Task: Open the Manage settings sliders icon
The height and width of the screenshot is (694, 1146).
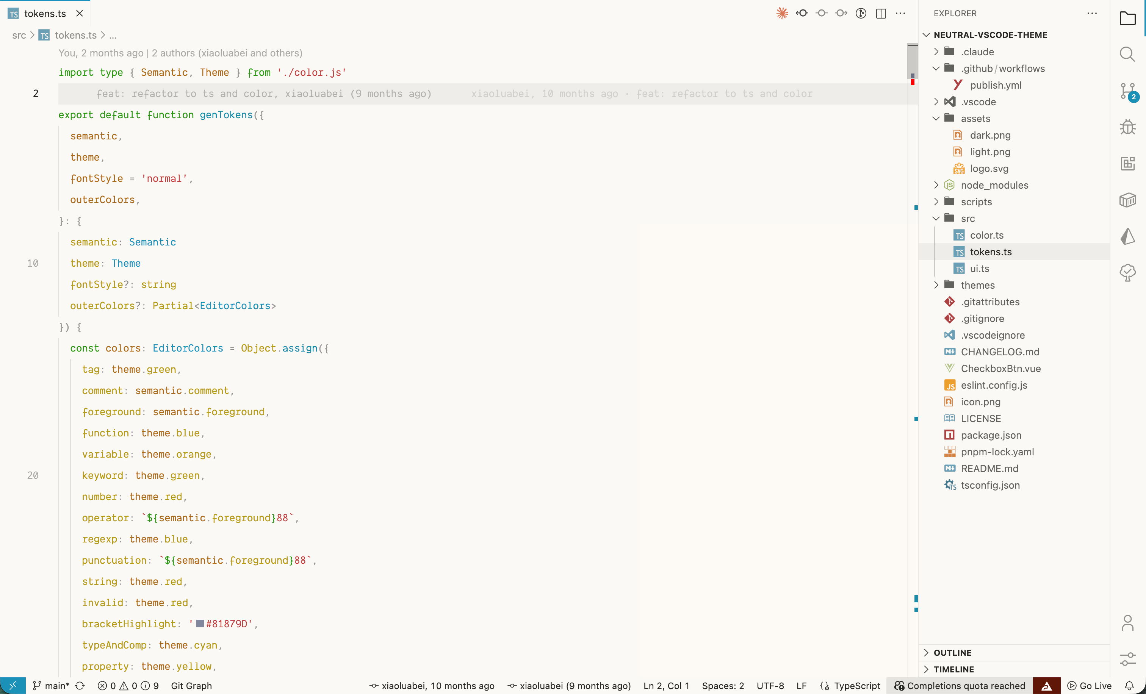Action: (x=1127, y=659)
